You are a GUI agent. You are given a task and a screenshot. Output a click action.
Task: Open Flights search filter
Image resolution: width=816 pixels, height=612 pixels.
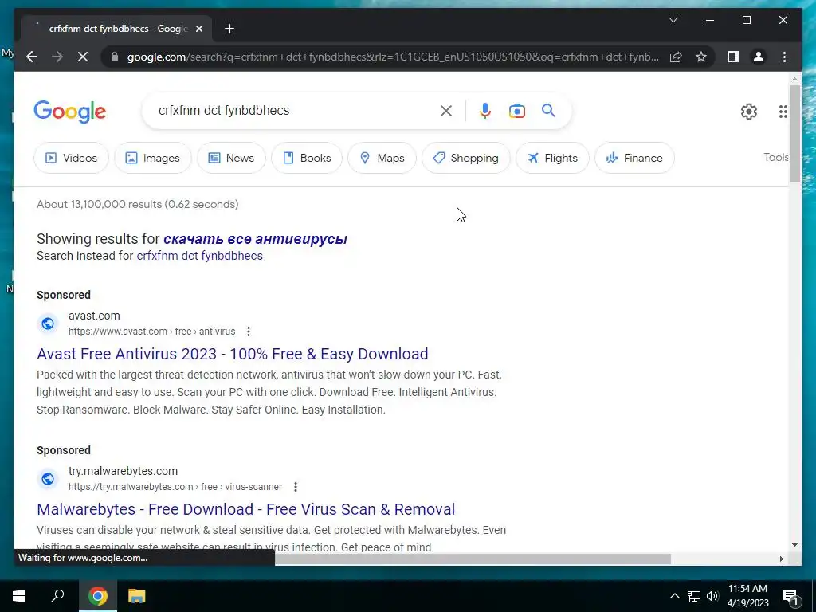(x=552, y=158)
